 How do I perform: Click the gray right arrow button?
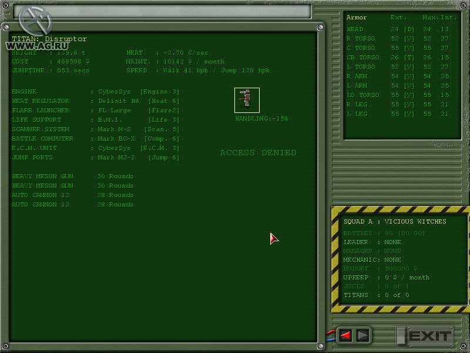pos(362,335)
